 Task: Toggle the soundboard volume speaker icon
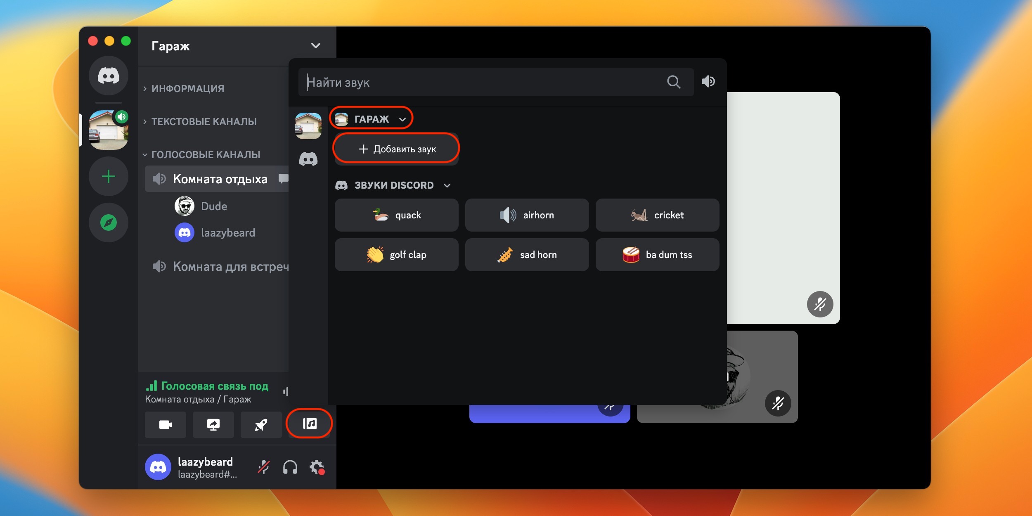tap(708, 82)
